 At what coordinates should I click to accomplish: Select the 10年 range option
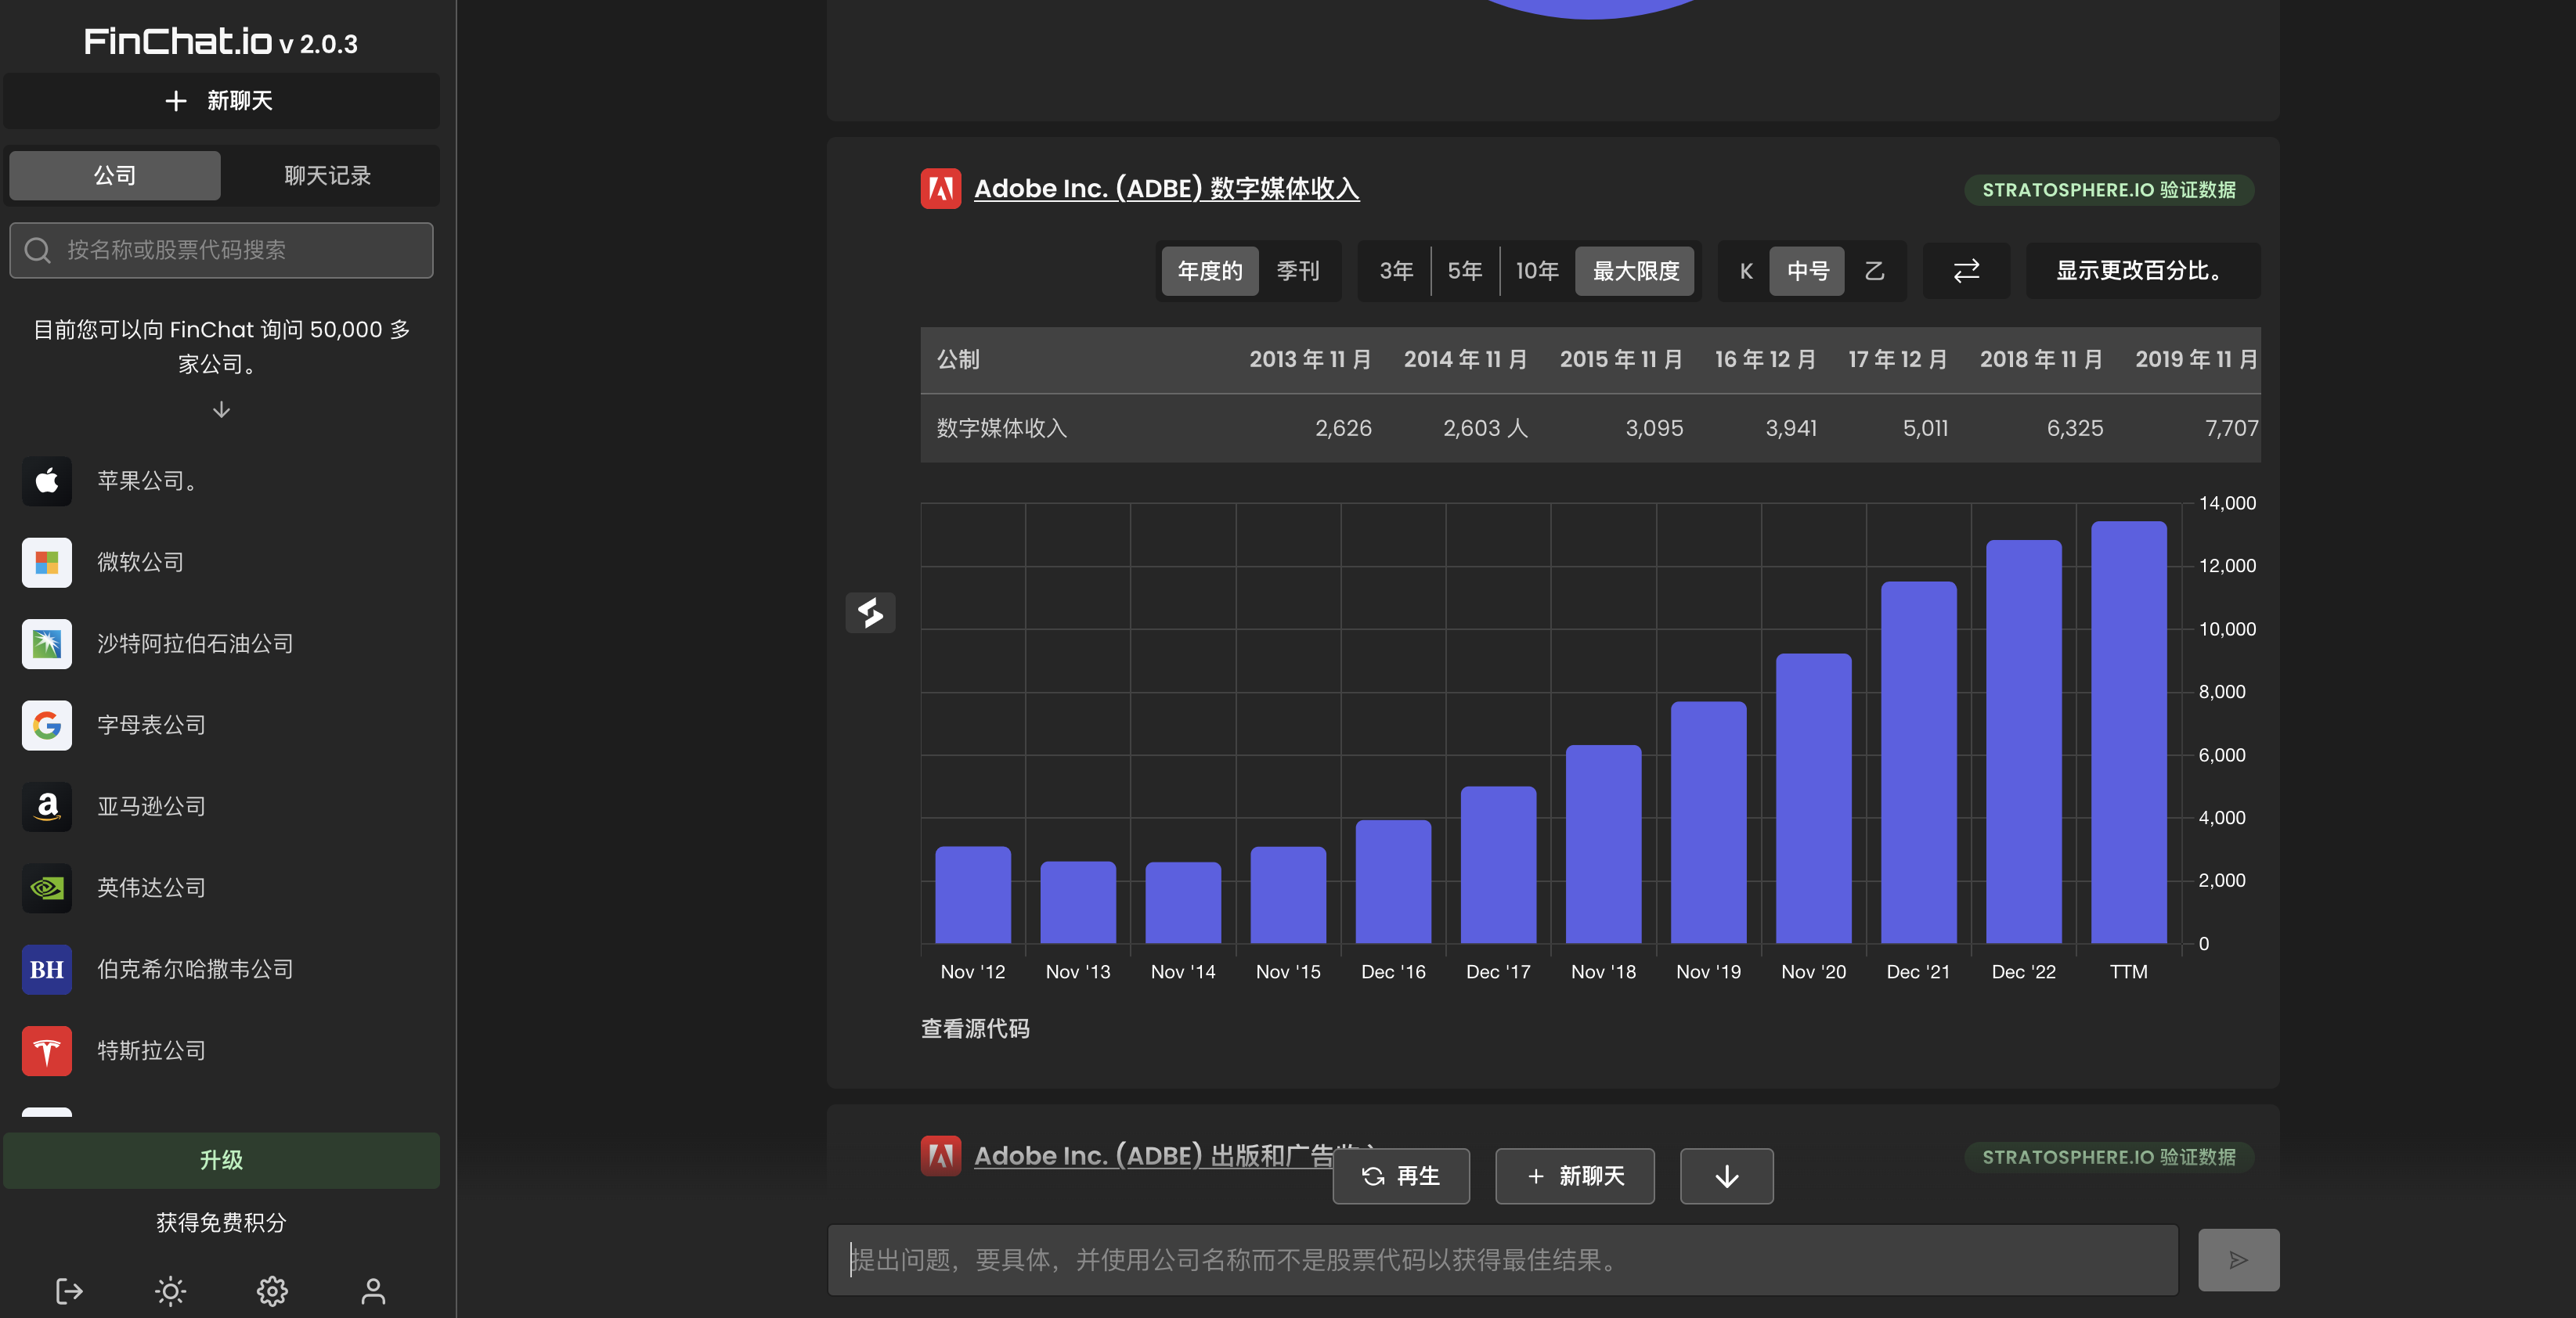(x=1537, y=271)
